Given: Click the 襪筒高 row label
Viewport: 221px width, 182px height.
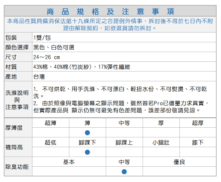Looking at the screenshot, I should [x=14, y=147].
